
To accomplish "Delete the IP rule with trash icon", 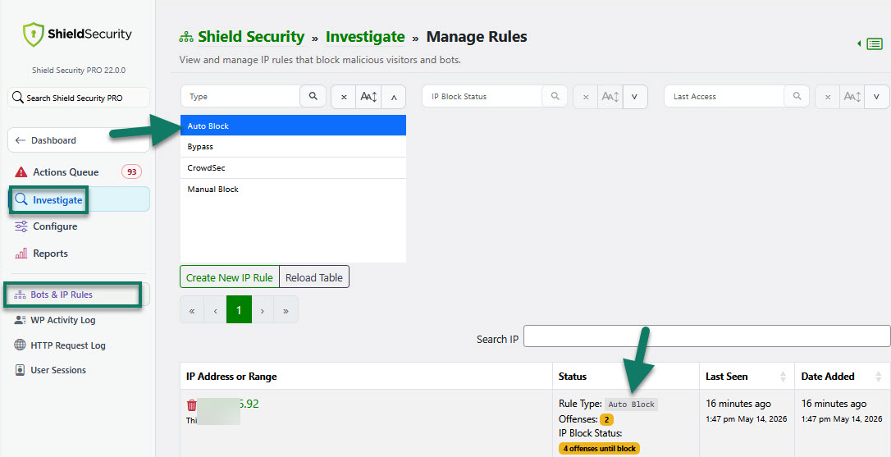I will tap(191, 405).
